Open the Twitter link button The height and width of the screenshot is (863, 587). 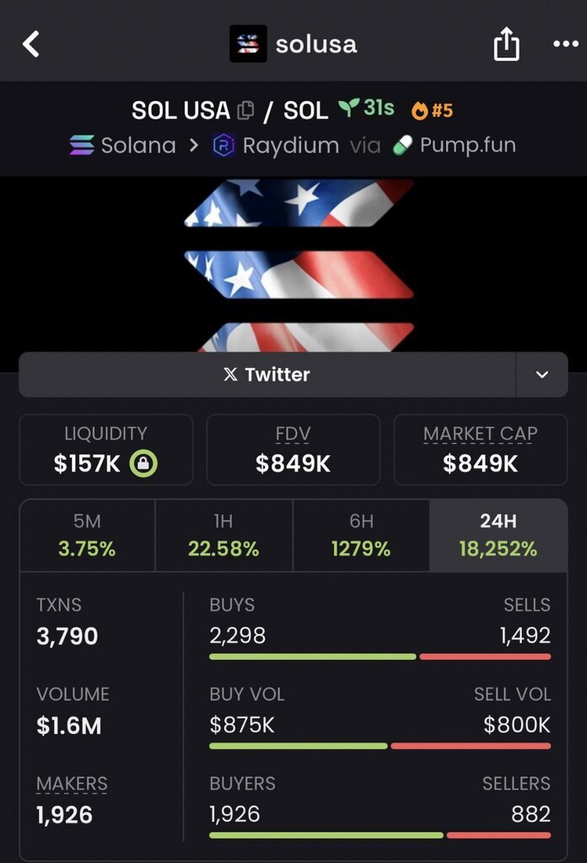click(267, 374)
